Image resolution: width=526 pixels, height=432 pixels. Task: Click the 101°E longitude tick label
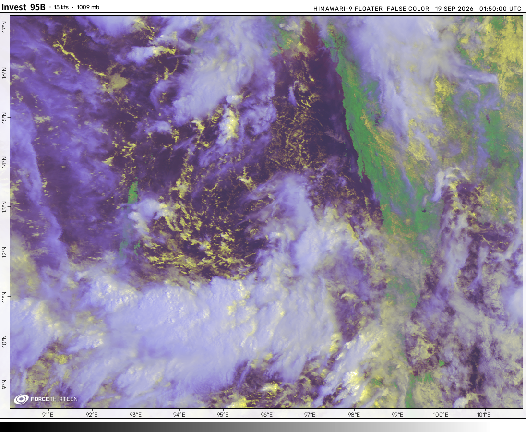pyautogui.click(x=483, y=415)
